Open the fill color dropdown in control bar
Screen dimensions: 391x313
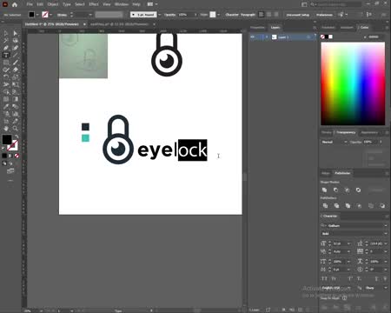[x=37, y=15]
